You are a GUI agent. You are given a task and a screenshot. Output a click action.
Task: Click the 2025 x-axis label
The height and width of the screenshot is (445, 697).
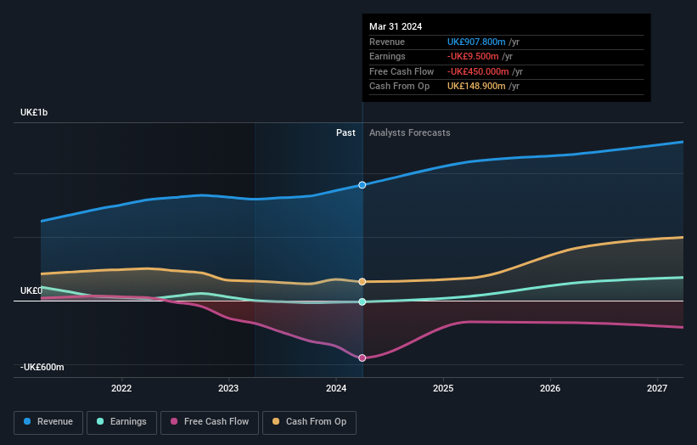point(443,388)
